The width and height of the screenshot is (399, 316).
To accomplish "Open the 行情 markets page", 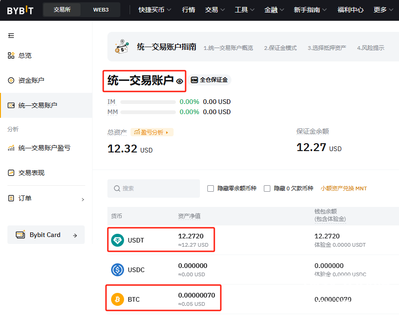I will click(188, 10).
